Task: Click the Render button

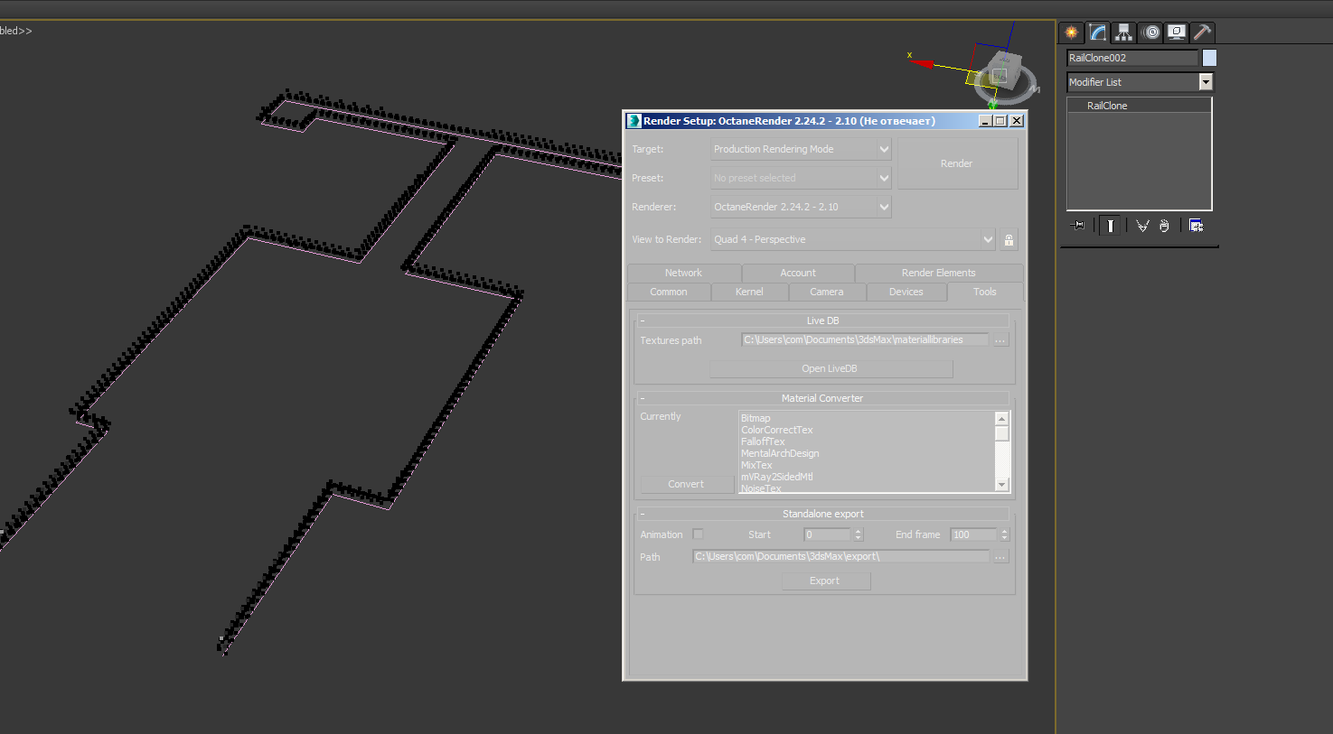Action: point(957,163)
